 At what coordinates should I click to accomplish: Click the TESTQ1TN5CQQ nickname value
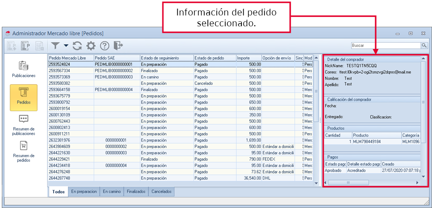coord(362,66)
